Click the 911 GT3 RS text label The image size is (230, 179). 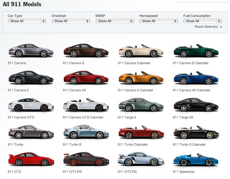coord(72,172)
